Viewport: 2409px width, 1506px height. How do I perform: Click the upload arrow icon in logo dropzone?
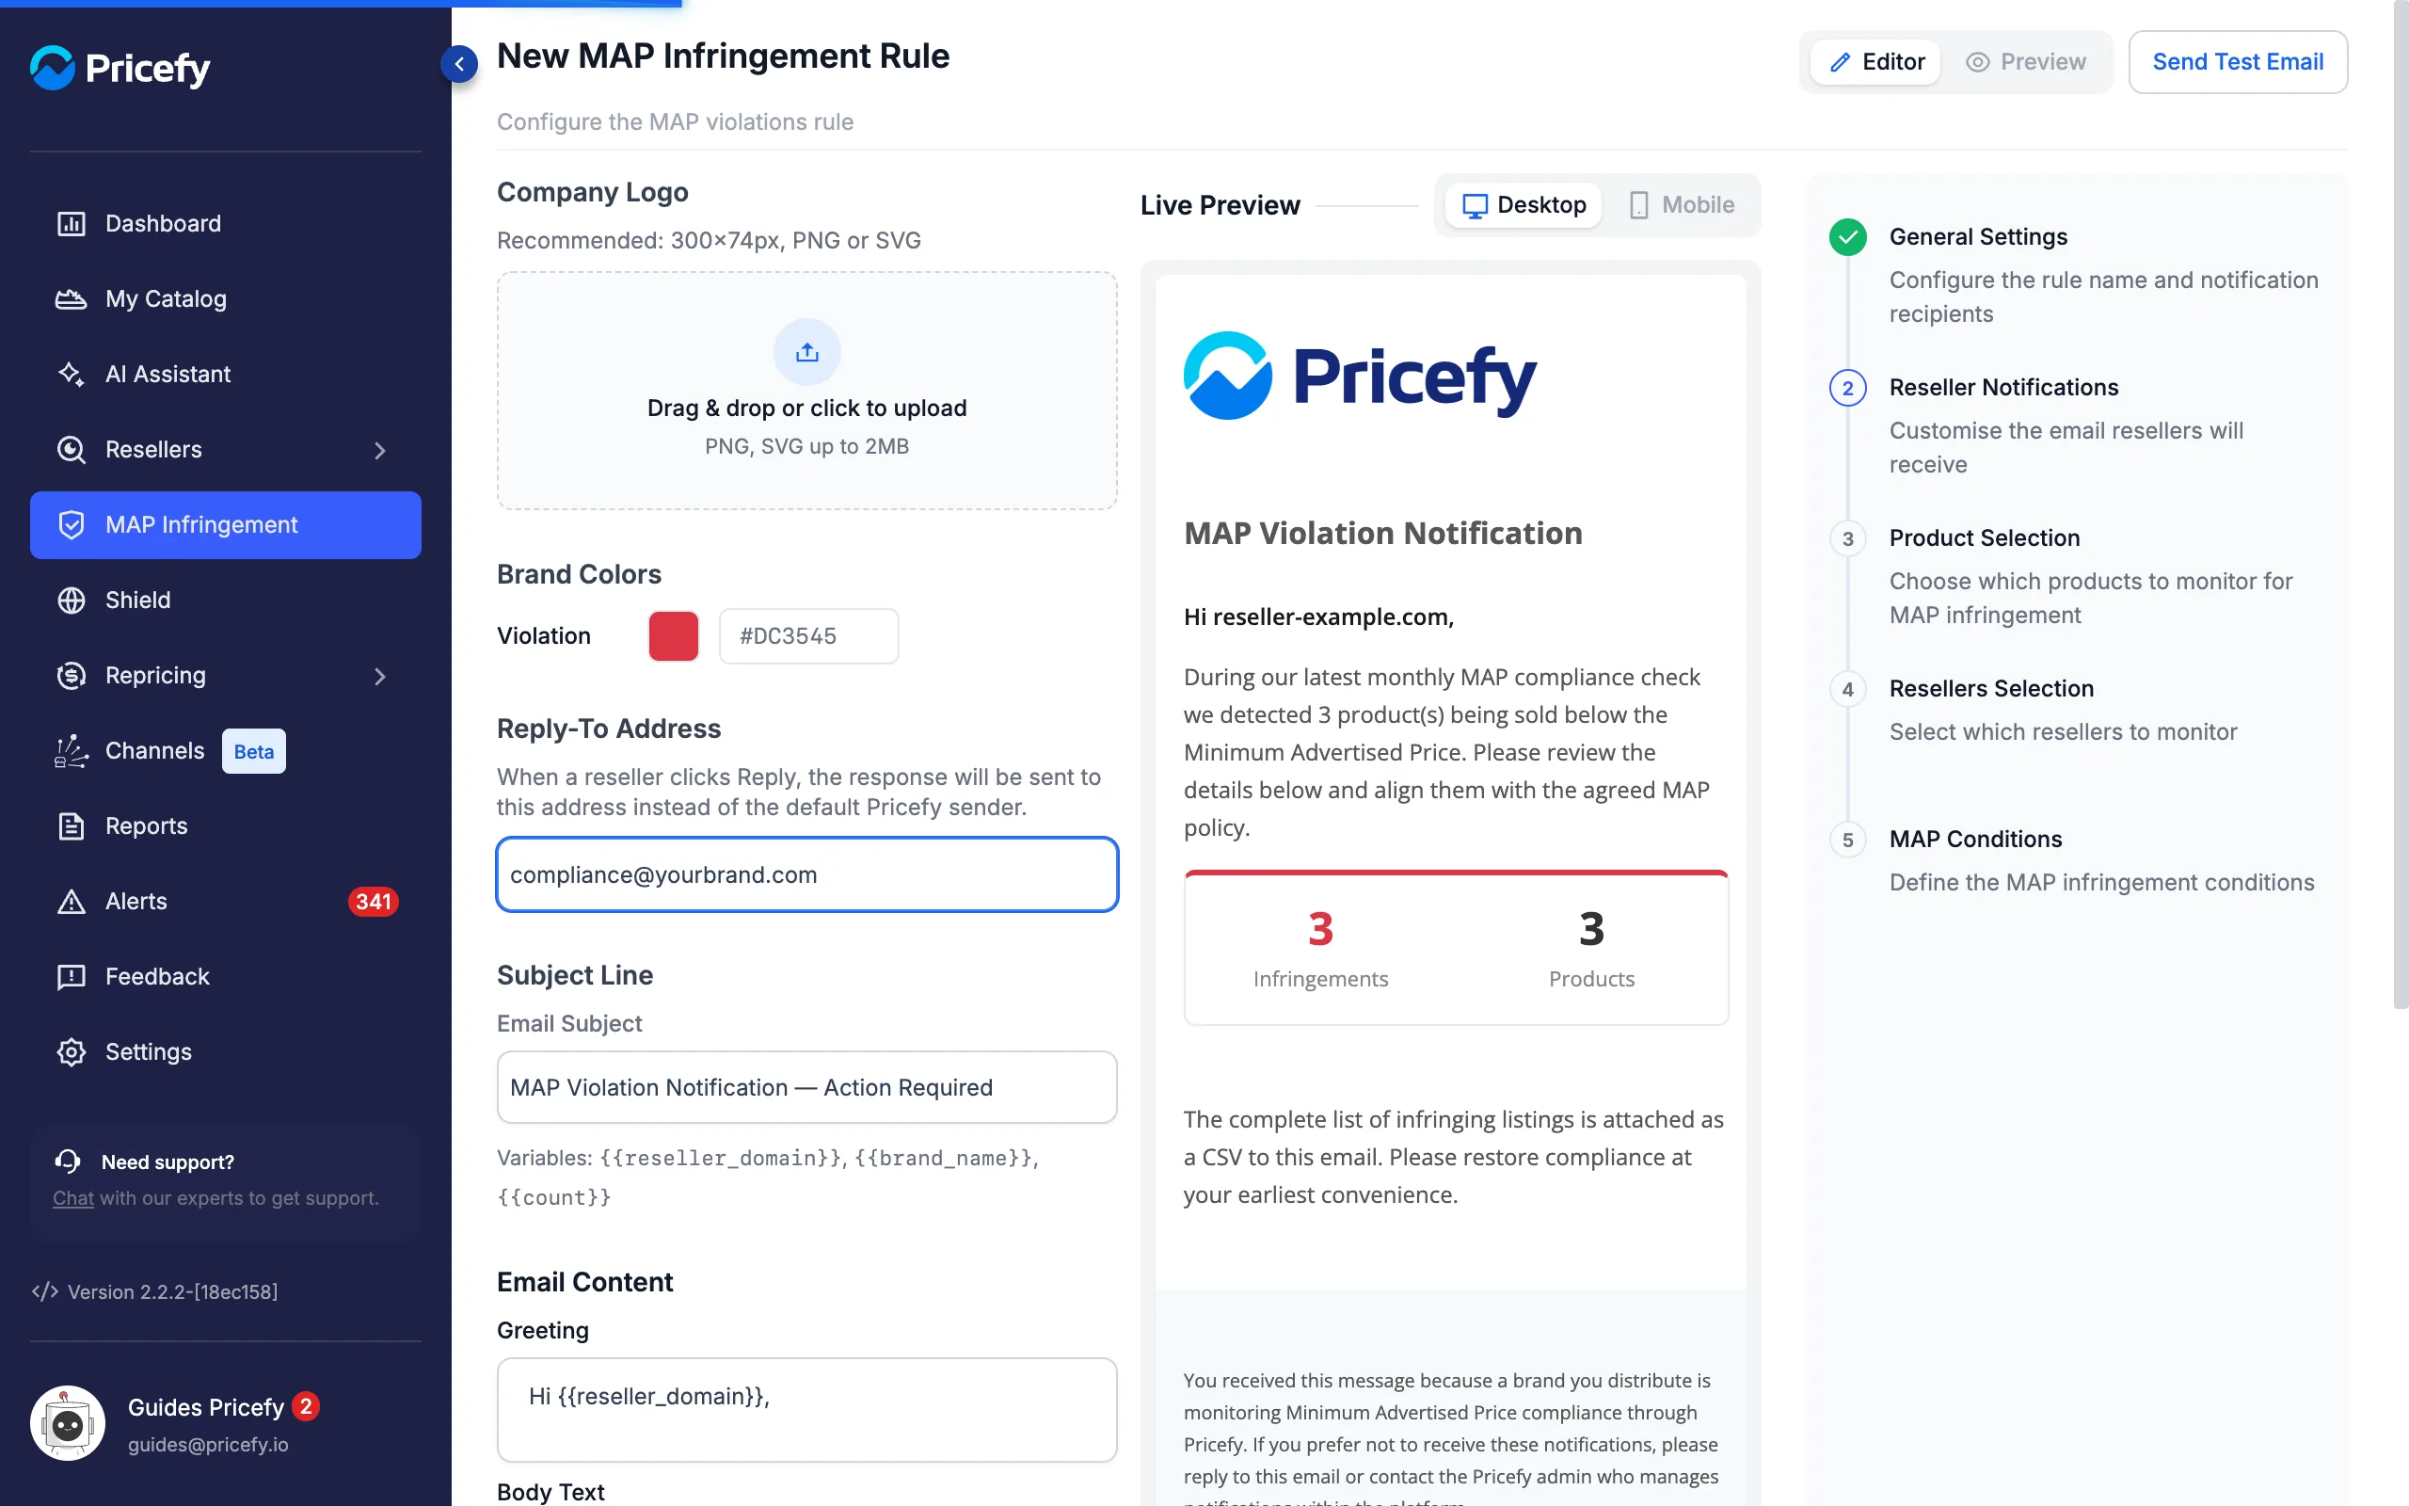click(807, 352)
